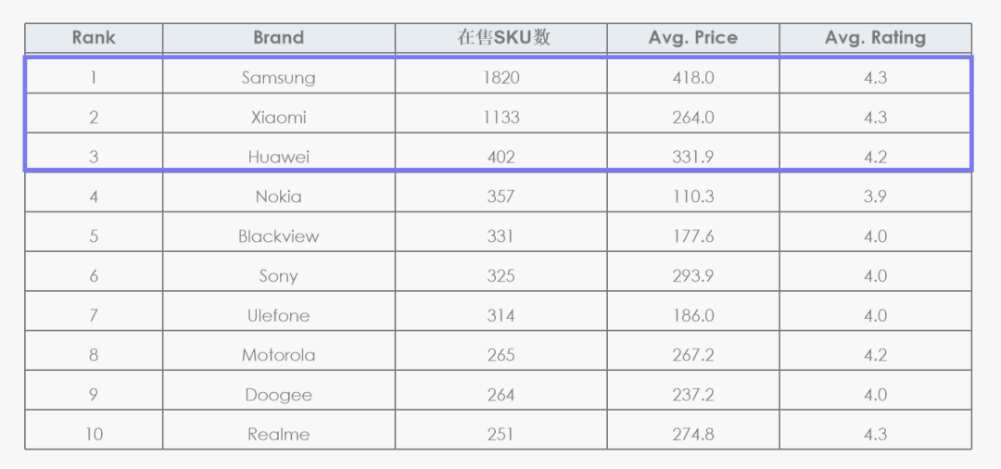
Task: Click the 110.3 price value for Nokia
Action: coord(693,196)
